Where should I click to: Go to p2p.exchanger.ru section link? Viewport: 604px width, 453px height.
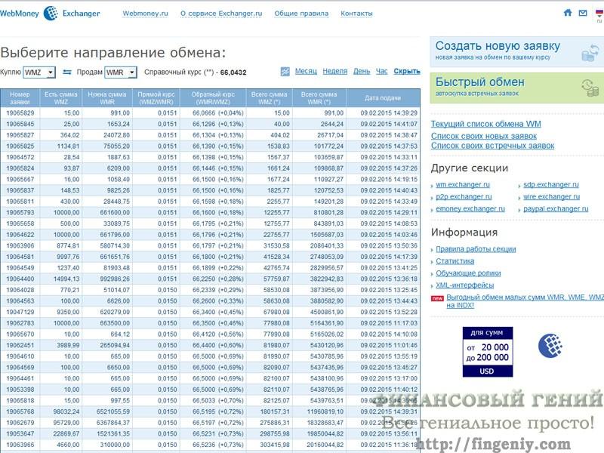[463, 196]
